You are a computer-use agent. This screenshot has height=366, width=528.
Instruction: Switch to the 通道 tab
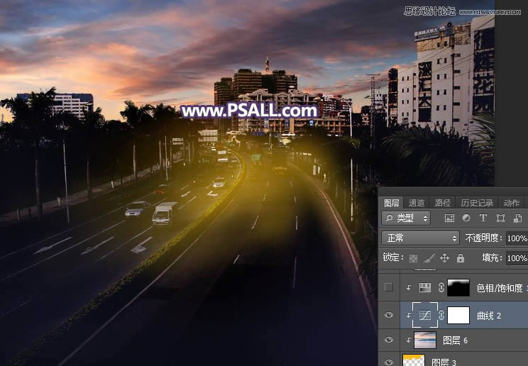click(x=417, y=203)
